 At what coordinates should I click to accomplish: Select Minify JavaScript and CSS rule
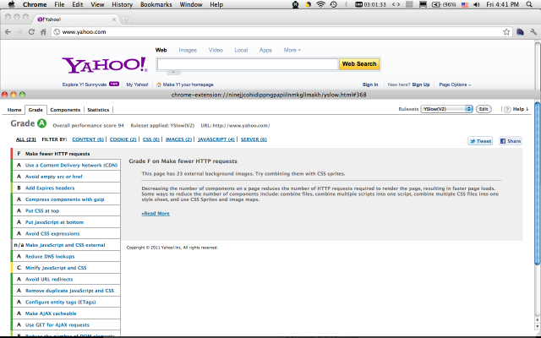click(66, 268)
